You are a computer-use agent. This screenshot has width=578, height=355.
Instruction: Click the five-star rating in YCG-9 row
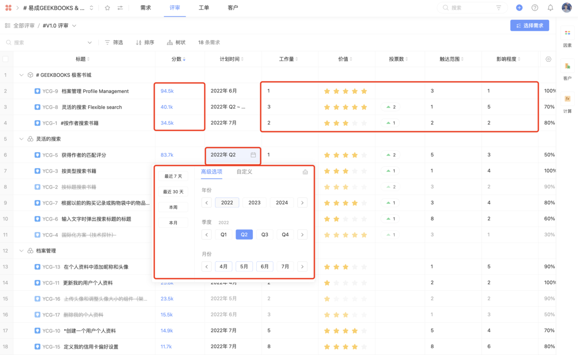tap(345, 91)
